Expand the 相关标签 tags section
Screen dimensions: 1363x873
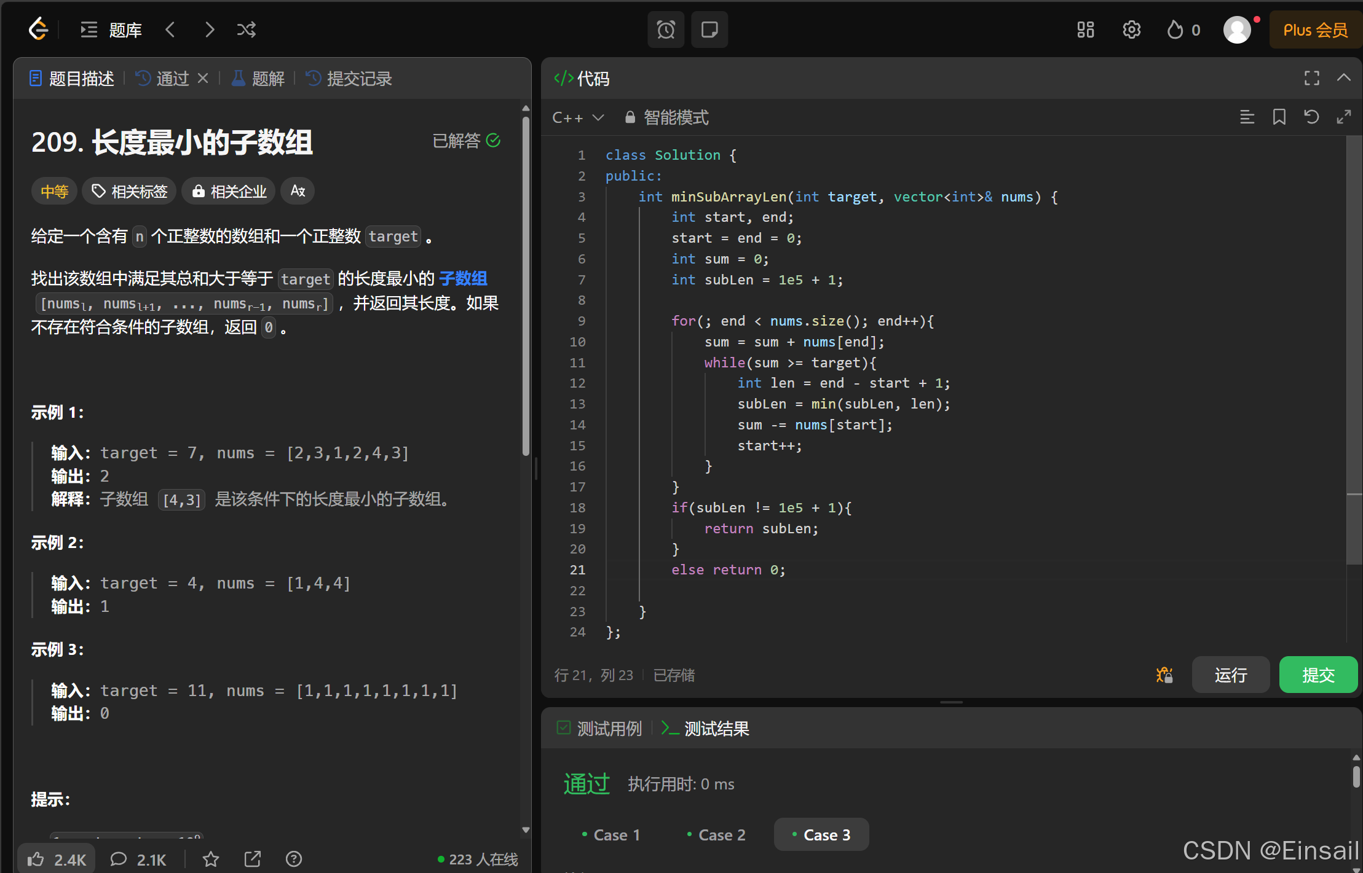128,191
